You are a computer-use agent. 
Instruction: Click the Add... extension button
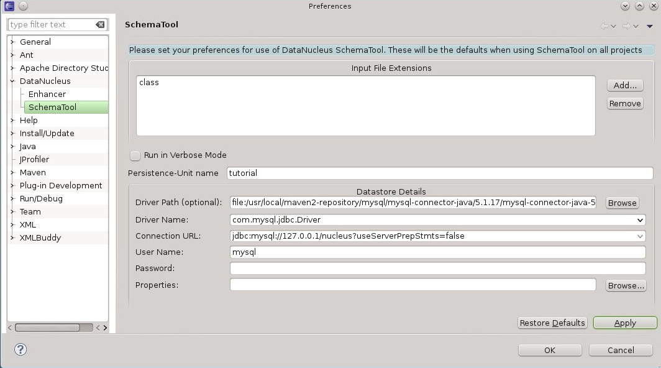(x=624, y=86)
